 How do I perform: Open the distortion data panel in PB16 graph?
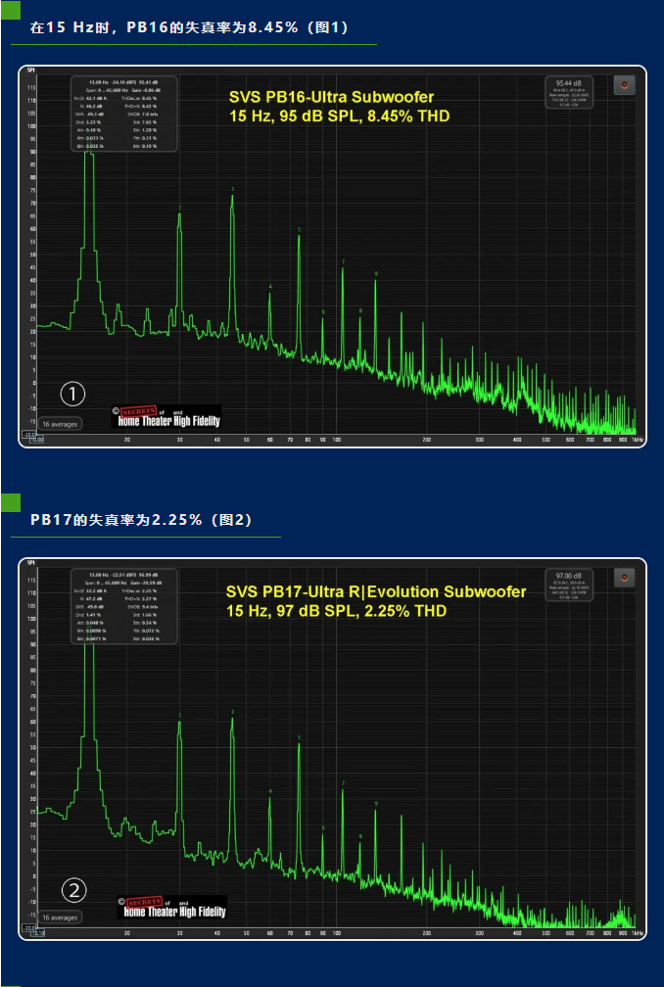click(124, 114)
